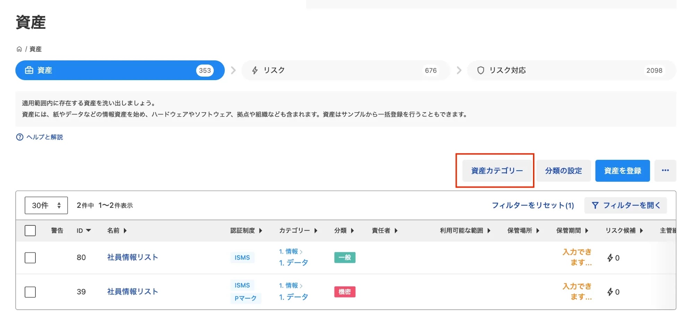The height and width of the screenshot is (336, 694).
Task: Click the 分類の設定 button
Action: [564, 171]
